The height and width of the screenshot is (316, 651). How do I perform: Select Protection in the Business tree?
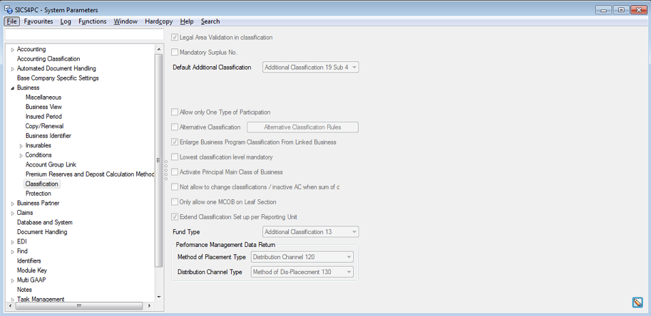coord(39,194)
